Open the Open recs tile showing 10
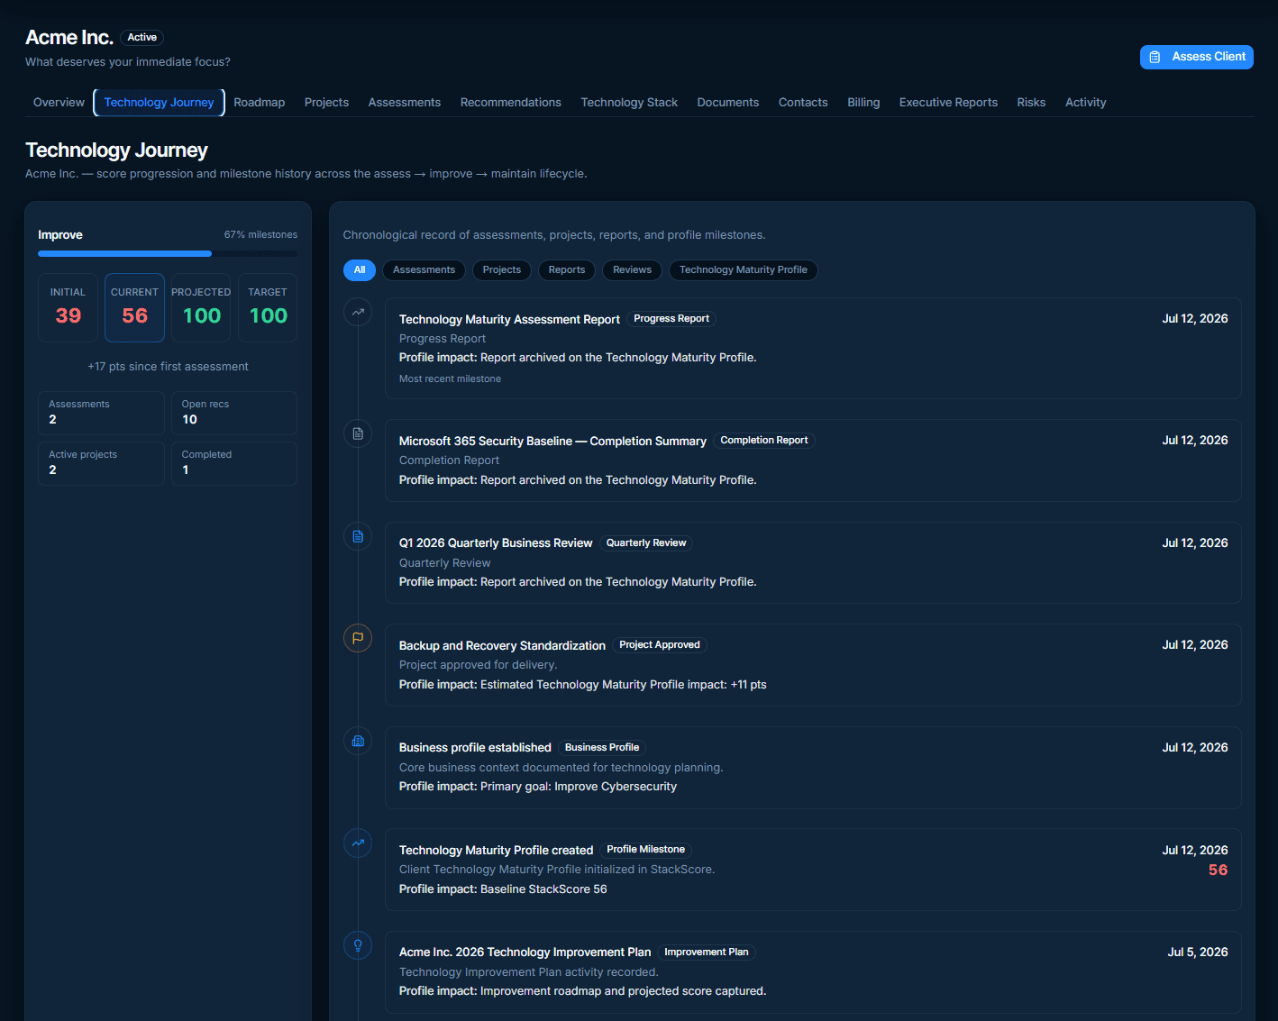The width and height of the screenshot is (1278, 1021). (x=234, y=413)
